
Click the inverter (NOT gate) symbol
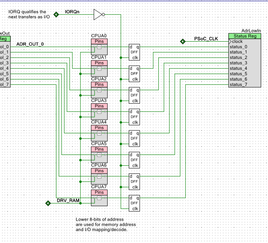pyautogui.click(x=98, y=15)
